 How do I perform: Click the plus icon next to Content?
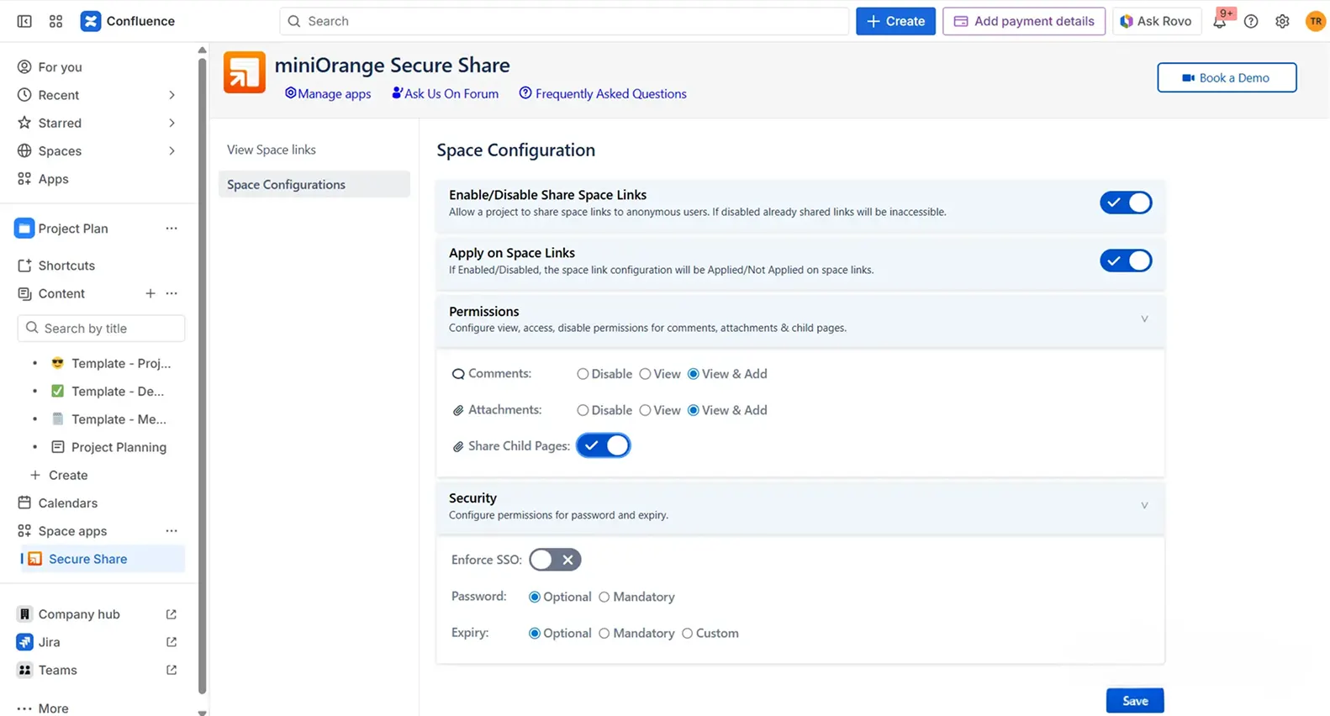(x=150, y=293)
